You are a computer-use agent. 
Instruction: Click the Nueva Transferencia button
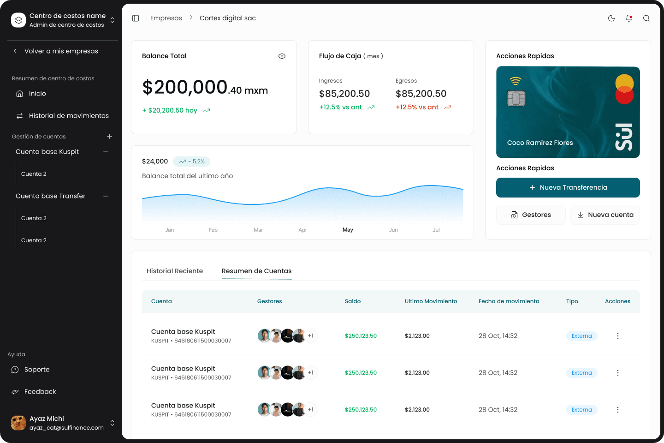(568, 187)
